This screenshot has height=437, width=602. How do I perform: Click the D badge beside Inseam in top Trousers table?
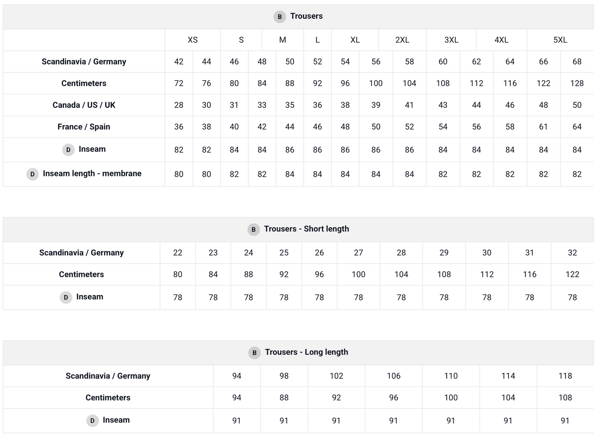point(68,149)
